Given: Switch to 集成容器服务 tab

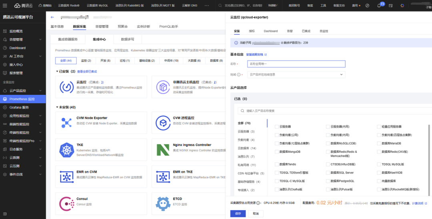Looking at the screenshot, I should [x=68, y=39].
